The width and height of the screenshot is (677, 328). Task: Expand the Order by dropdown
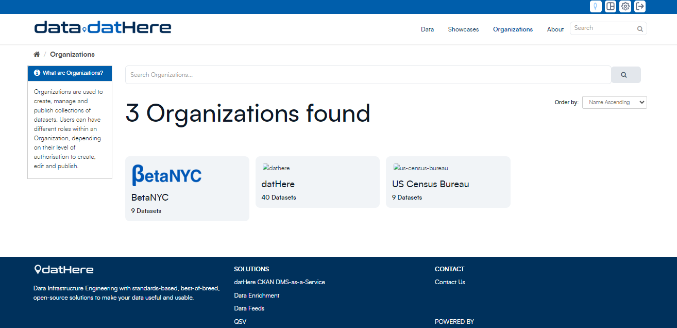coord(614,102)
